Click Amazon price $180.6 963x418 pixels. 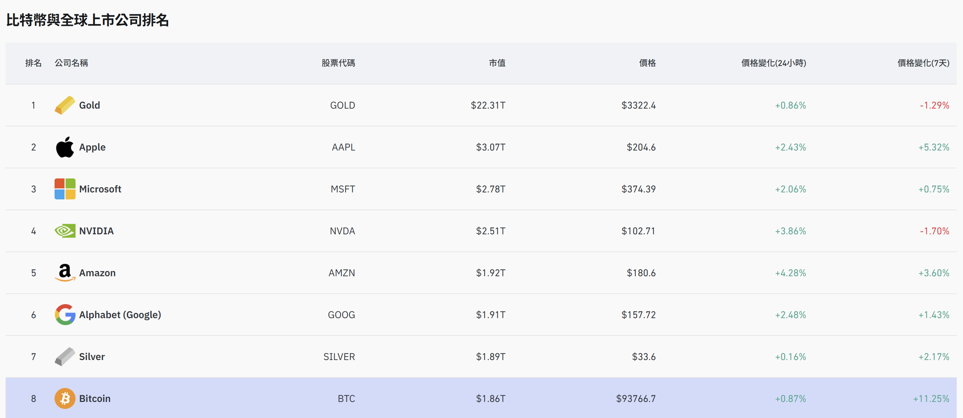tap(641, 273)
